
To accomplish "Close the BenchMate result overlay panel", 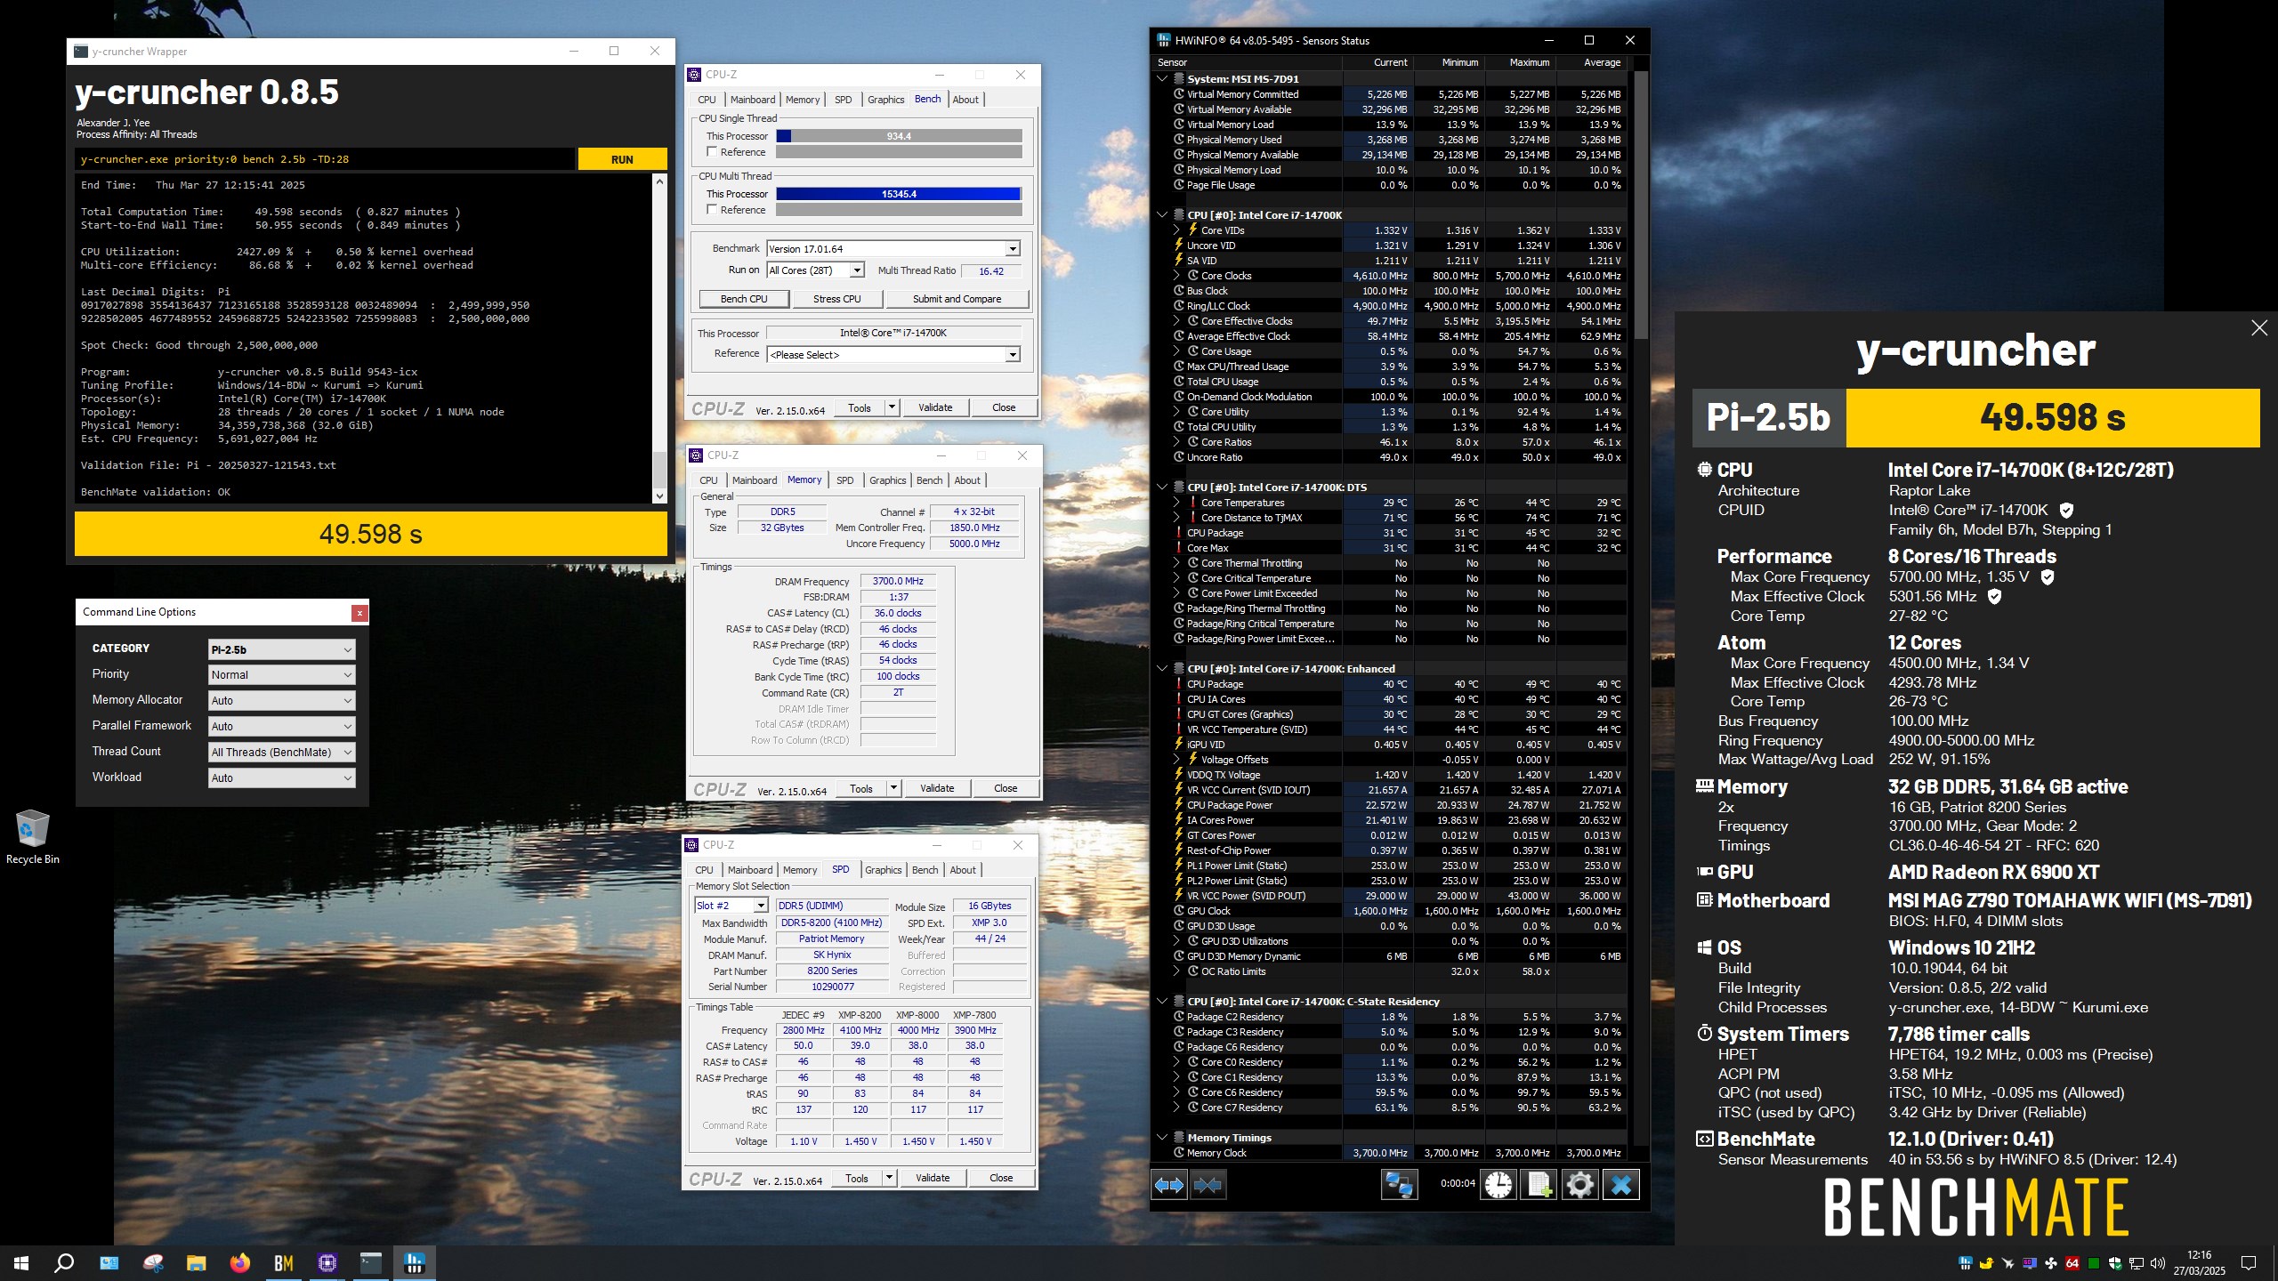I will [2258, 328].
